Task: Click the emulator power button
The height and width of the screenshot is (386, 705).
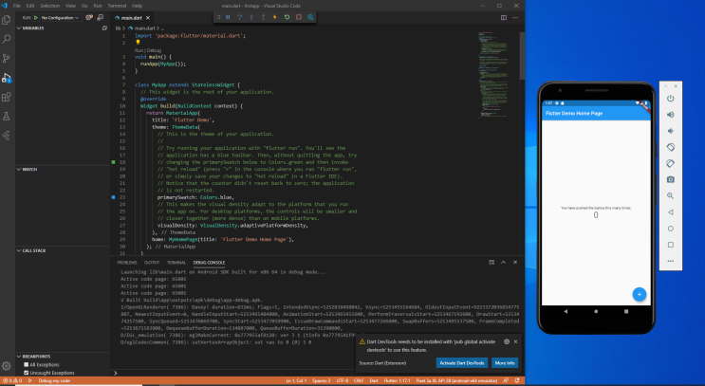Action: [671, 99]
